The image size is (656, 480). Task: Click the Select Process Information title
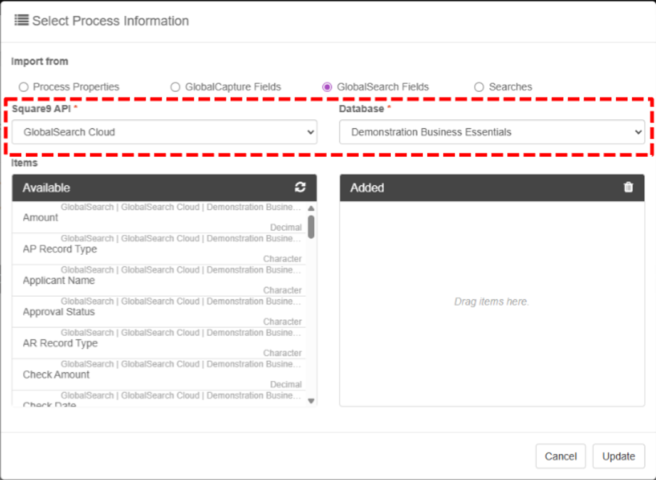[x=110, y=21]
